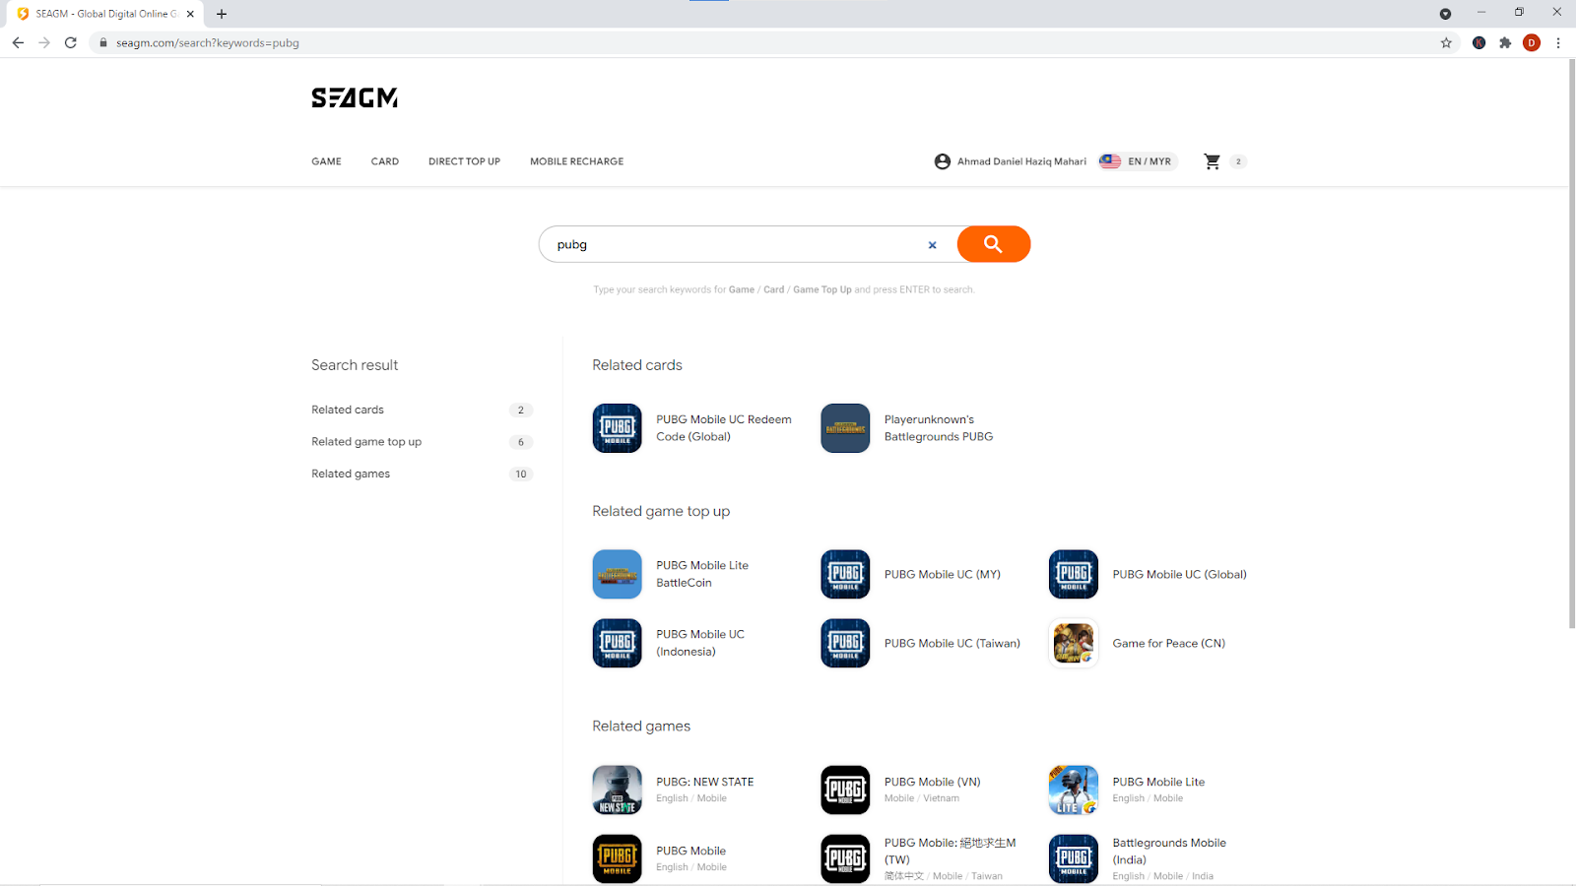Open PUBG Mobile Lite BattleCoin icon
This screenshot has height=886, width=1576.
click(617, 574)
